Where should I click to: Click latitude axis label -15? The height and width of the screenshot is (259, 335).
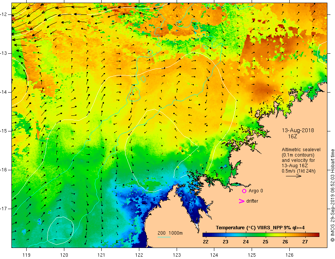click(x=4, y=131)
